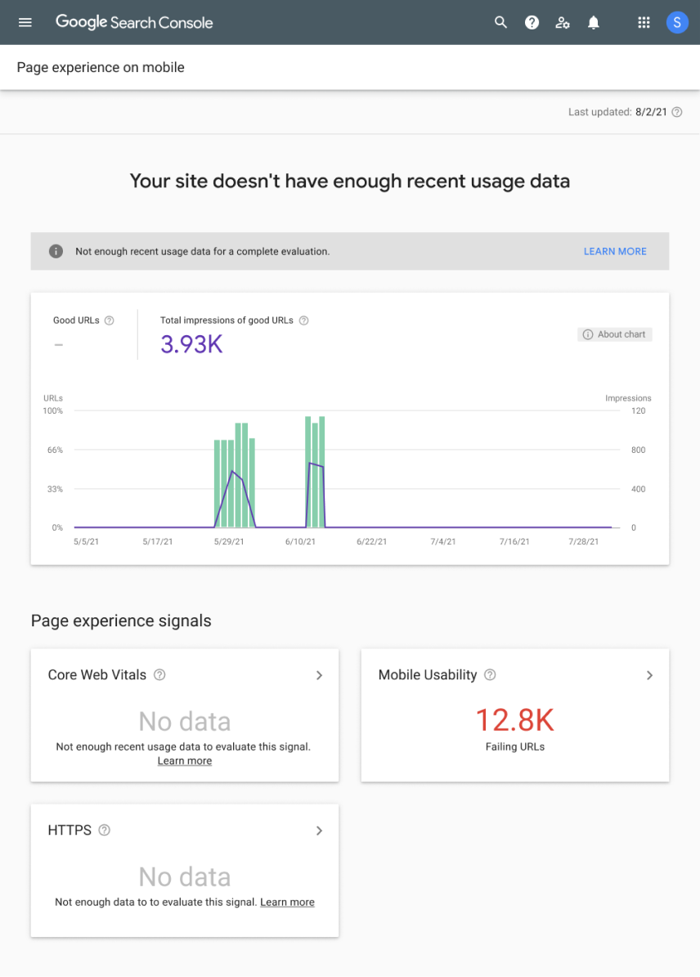Open users and settings icon
700x977 pixels.
tap(563, 22)
